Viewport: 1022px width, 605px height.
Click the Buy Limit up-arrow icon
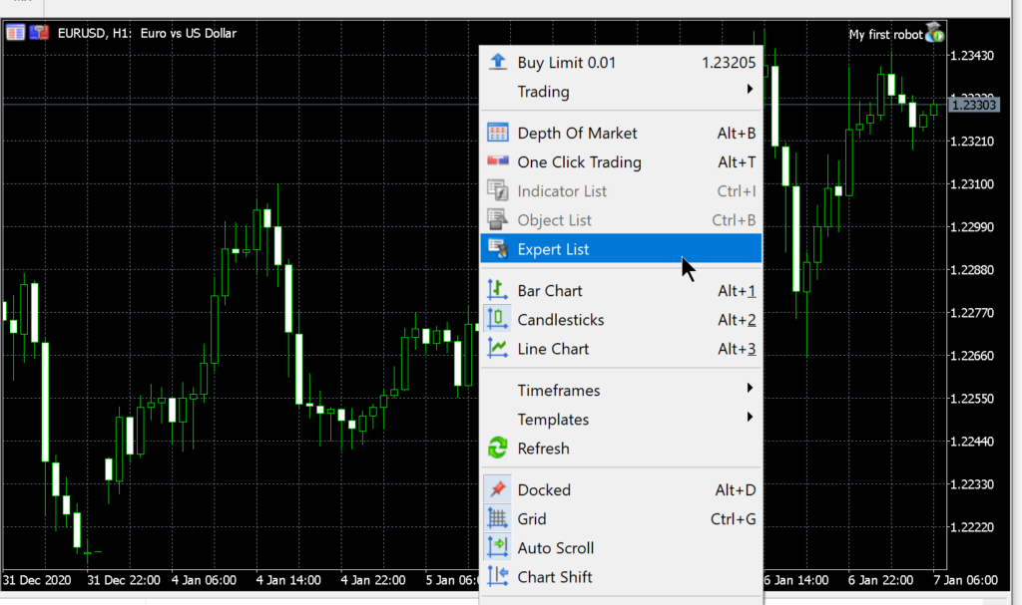(x=497, y=63)
